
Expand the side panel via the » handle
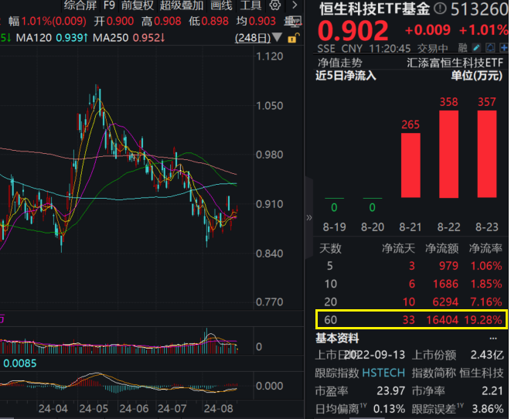[309, 218]
